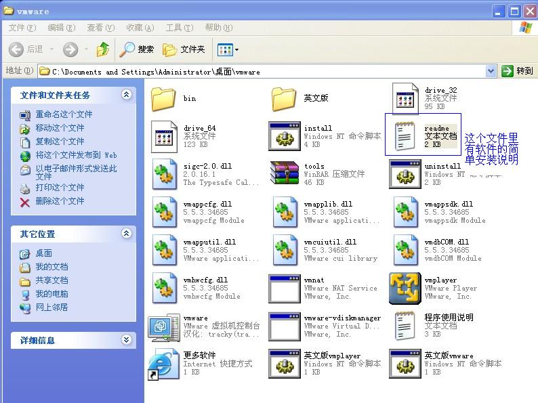The image size is (538, 403).
Task: Click the 删除这个文件 link
Action: coord(60,201)
